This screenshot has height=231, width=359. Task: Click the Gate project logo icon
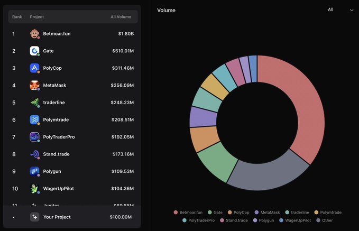(x=34, y=51)
